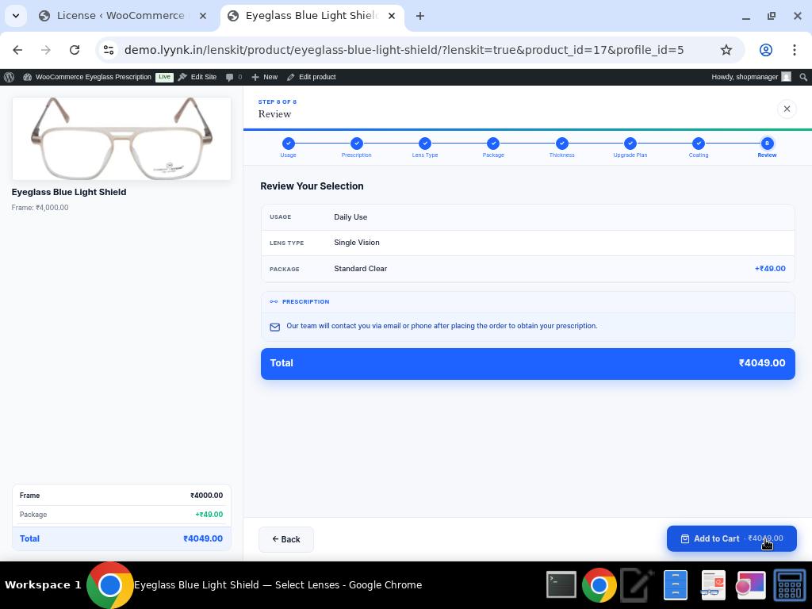
Task: Click the eyeglass product thumbnail image
Action: [121, 139]
